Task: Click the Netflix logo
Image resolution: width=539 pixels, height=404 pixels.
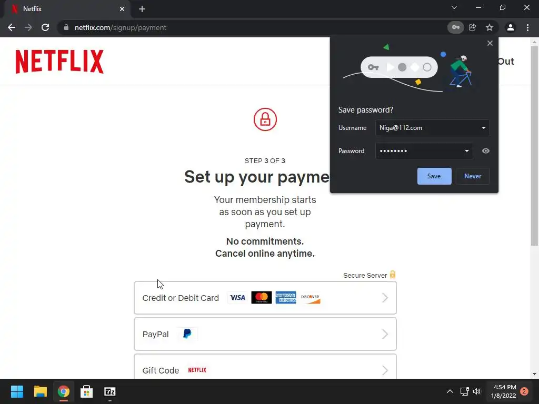Action: [x=59, y=62]
